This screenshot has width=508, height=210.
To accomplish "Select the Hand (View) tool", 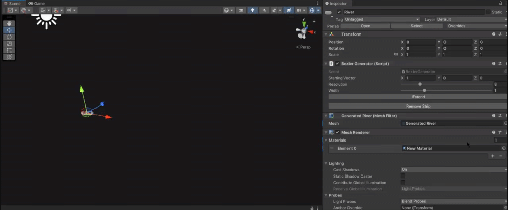I will (x=9, y=23).
